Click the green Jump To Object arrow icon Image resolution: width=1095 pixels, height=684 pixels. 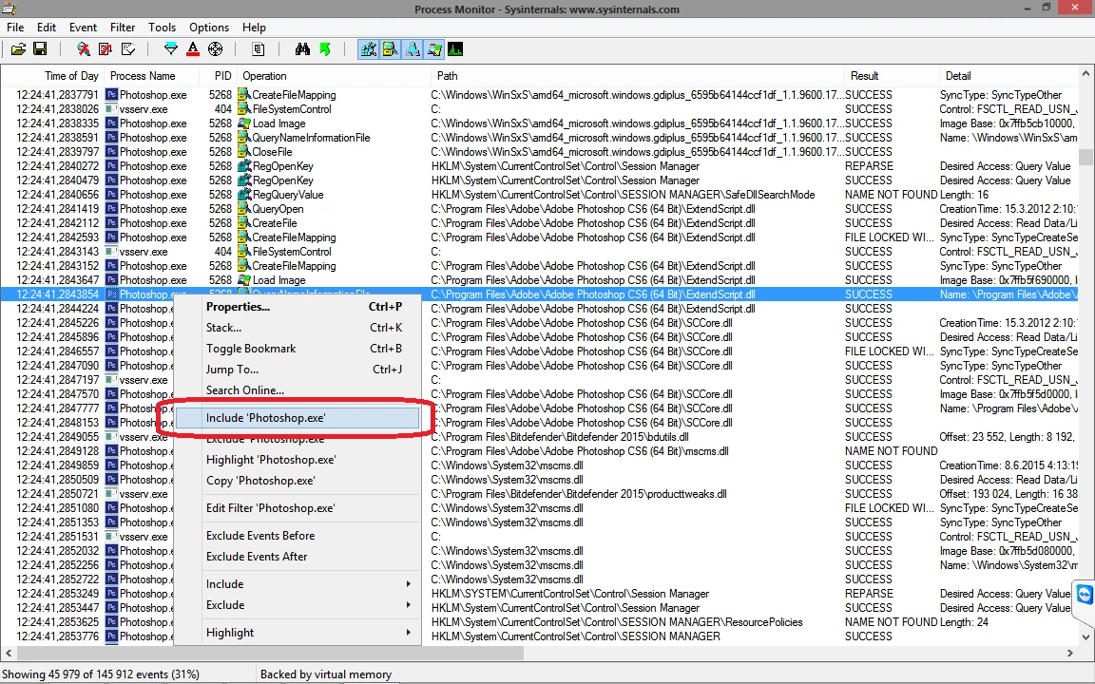(x=325, y=48)
